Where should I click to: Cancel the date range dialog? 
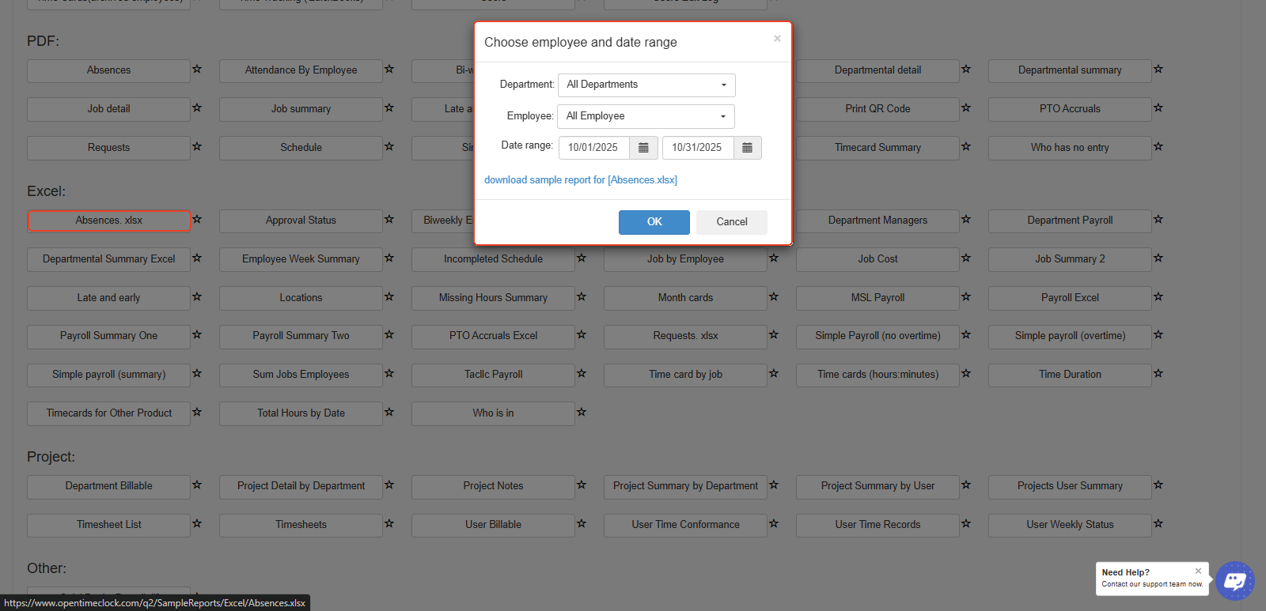731,222
